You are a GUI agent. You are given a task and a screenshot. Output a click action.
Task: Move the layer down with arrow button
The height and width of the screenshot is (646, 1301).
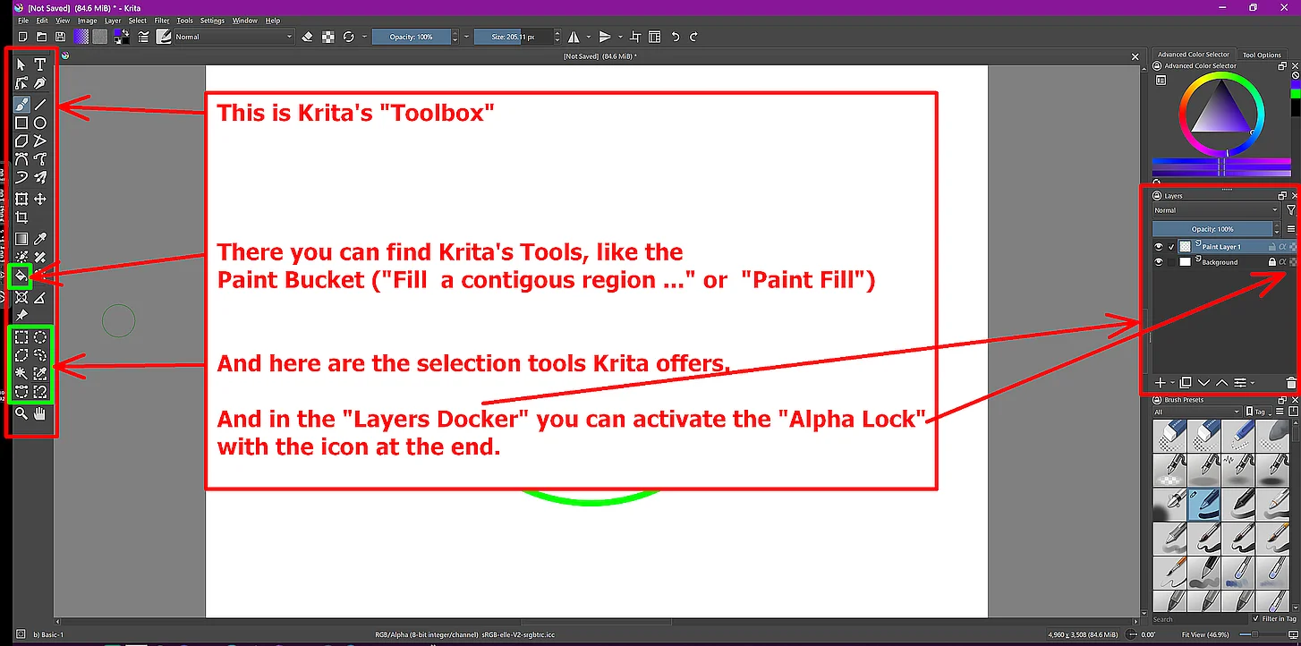coord(1204,383)
